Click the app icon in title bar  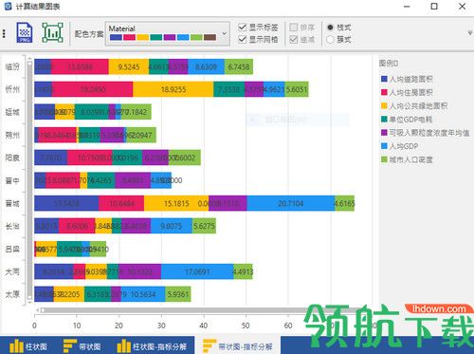click(x=8, y=6)
